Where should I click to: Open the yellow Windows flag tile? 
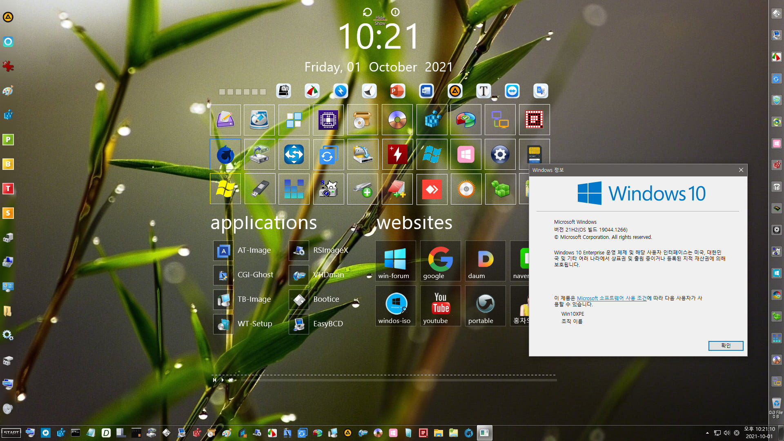[225, 189]
